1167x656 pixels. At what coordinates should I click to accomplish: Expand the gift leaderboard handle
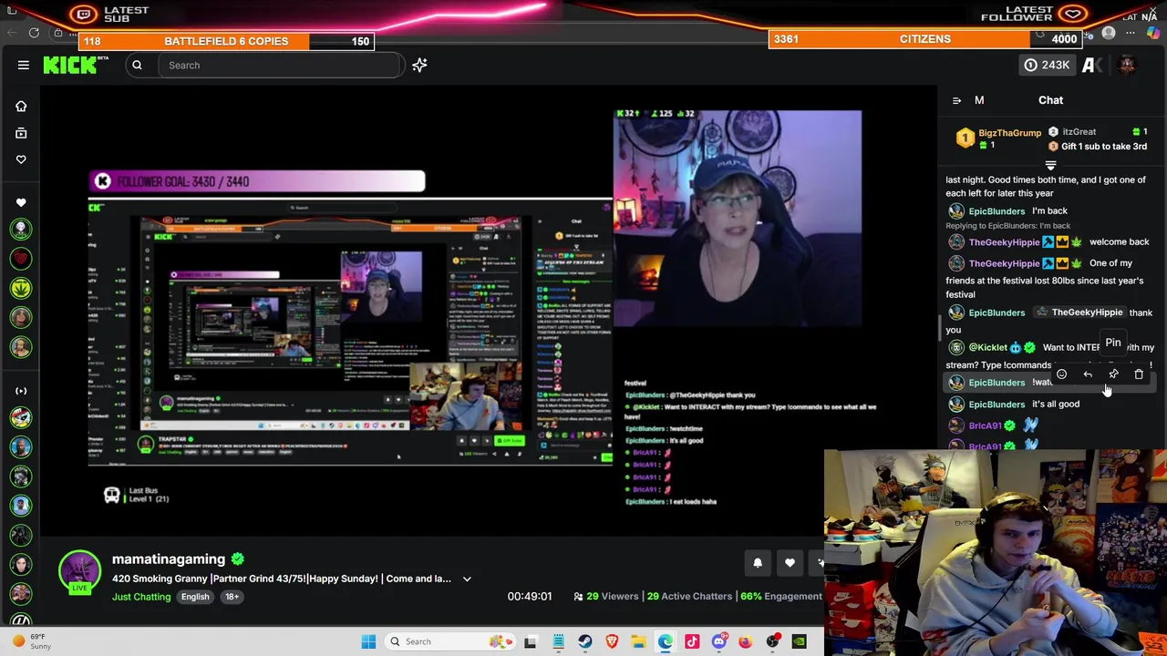1050,166
